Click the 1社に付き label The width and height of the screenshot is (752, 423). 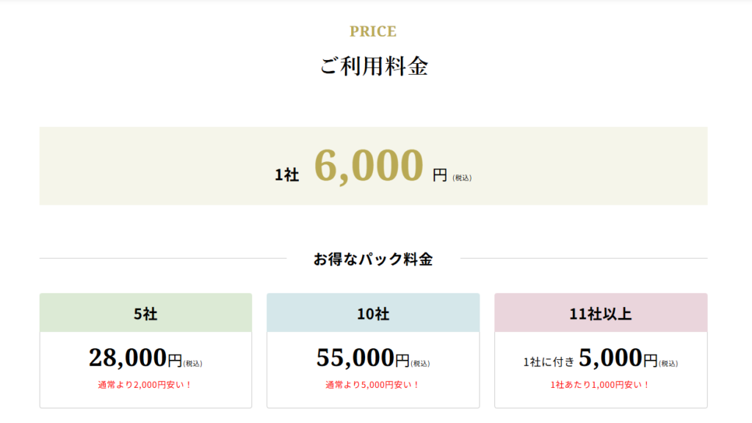click(x=549, y=361)
